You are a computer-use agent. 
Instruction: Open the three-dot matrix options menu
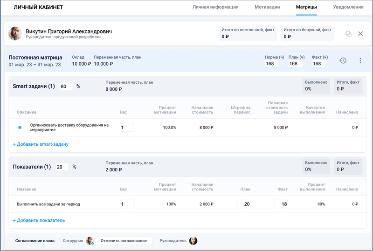(360, 61)
